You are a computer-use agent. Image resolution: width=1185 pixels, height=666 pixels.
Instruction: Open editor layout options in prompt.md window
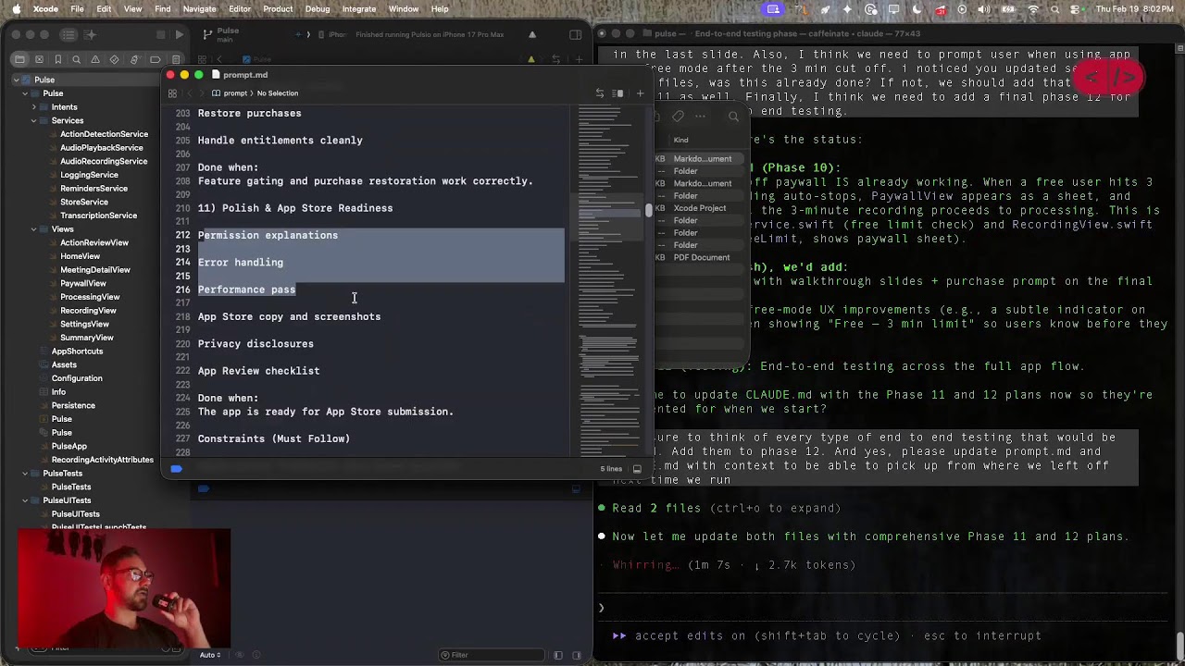(x=617, y=93)
